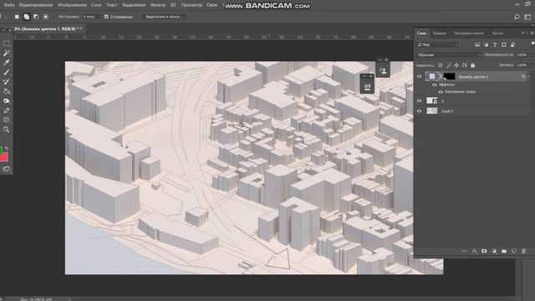Open the Выделение и маска button
The image size is (535, 301).
(165, 17)
